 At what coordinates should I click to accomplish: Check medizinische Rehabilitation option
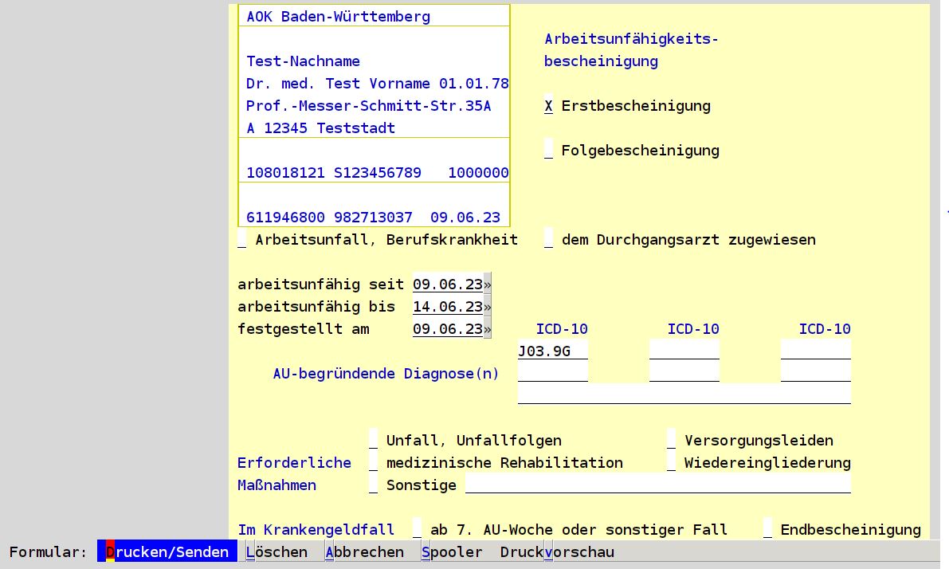373,462
